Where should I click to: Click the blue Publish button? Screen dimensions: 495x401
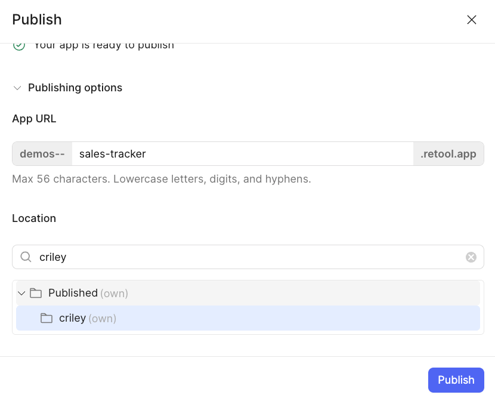click(x=456, y=380)
